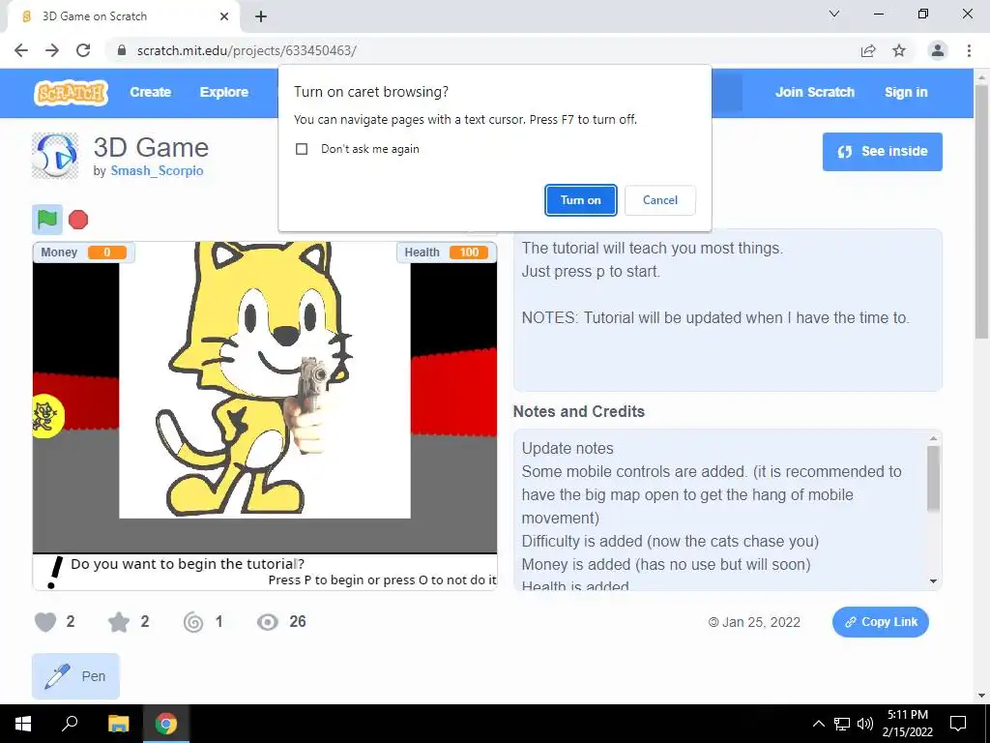
Task: Click the browser forward arrow
Action: pyautogui.click(x=52, y=50)
